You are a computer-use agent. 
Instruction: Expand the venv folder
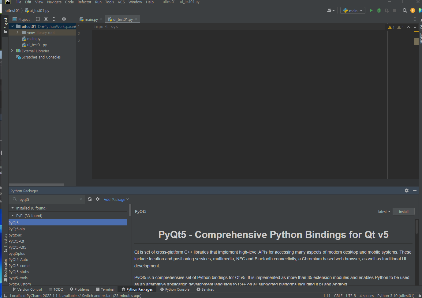tap(17, 32)
